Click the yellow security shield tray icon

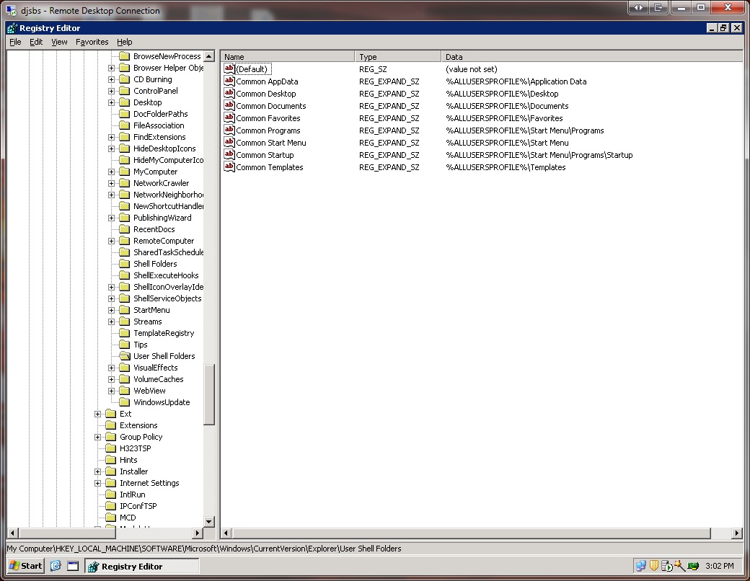click(x=653, y=566)
